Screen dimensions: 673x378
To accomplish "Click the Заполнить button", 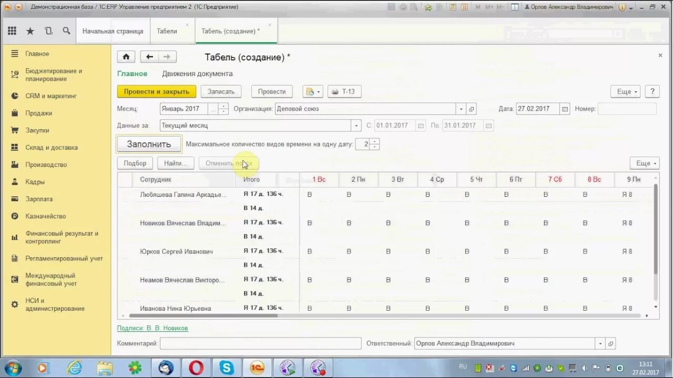I will [149, 144].
